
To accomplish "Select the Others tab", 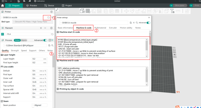I will tap(42, 50).
